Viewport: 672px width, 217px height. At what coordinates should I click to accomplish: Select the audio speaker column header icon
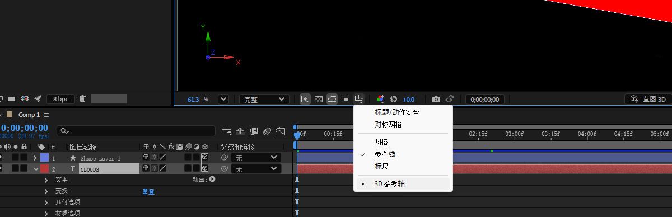8,147
